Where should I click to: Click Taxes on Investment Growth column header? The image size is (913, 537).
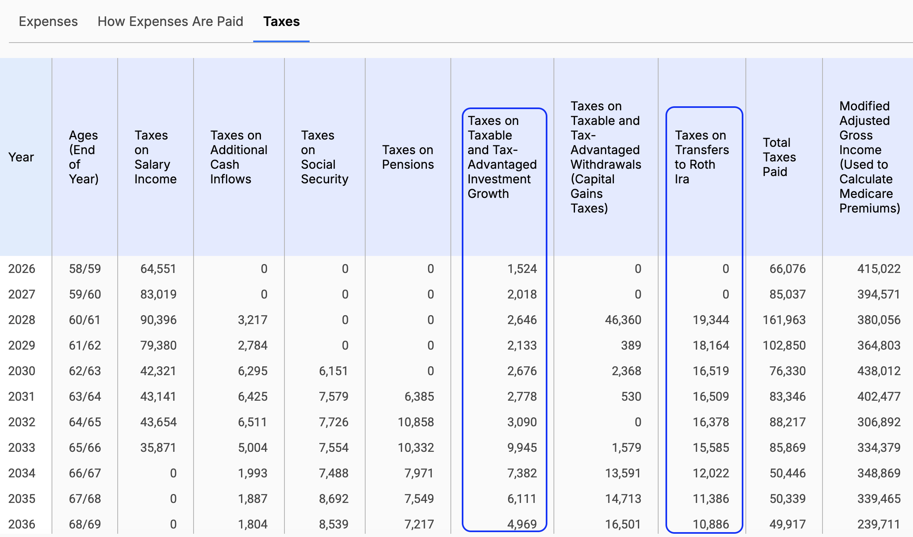502,157
